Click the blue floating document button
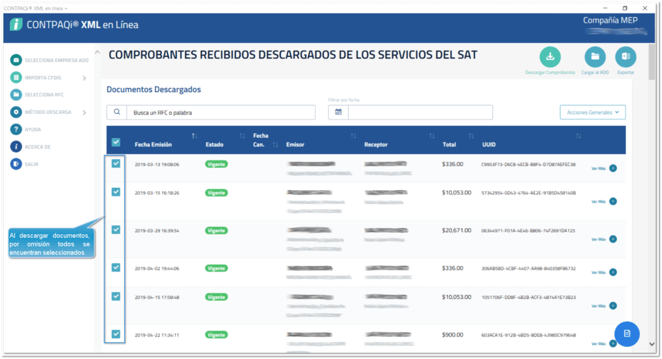Viewport: 662px width, 359px height. 627,334
